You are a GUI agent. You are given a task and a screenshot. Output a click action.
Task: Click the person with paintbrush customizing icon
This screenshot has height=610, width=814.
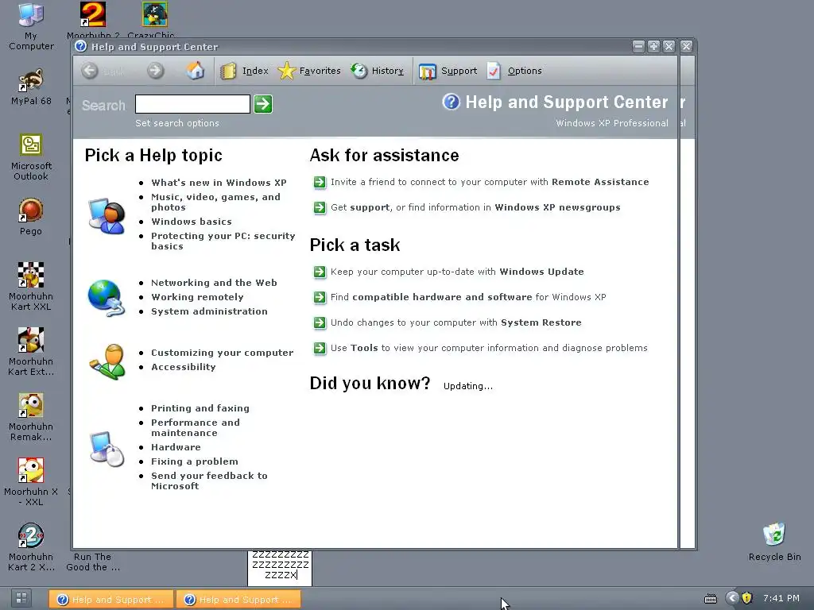[x=107, y=361]
